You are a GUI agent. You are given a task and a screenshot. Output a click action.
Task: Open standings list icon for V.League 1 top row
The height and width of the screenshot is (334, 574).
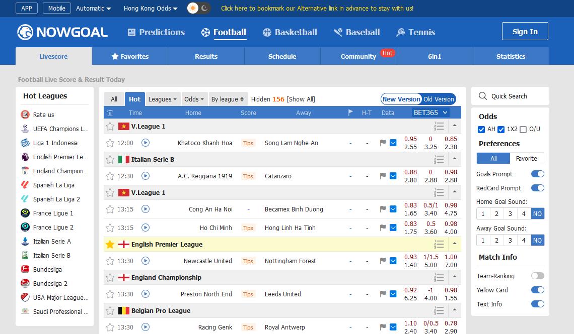439,127
